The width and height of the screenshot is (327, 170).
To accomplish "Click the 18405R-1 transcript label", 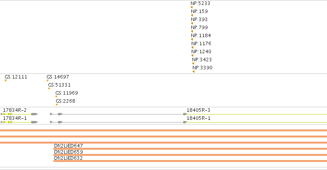I will tap(199, 118).
